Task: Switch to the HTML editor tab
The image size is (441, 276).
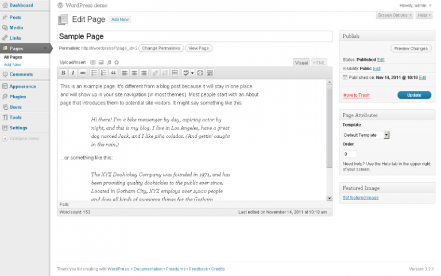Action: click(x=319, y=62)
